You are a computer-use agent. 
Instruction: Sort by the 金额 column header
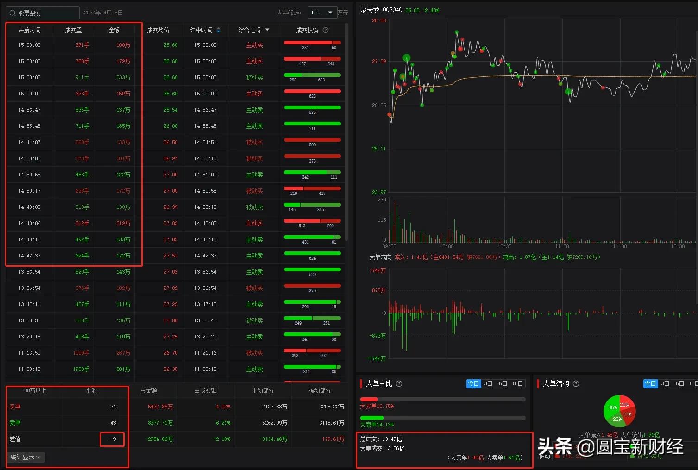click(x=114, y=30)
